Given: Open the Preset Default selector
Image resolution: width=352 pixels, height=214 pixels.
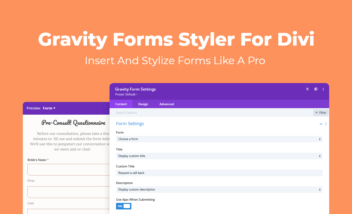Looking at the screenshot, I should 126,94.
